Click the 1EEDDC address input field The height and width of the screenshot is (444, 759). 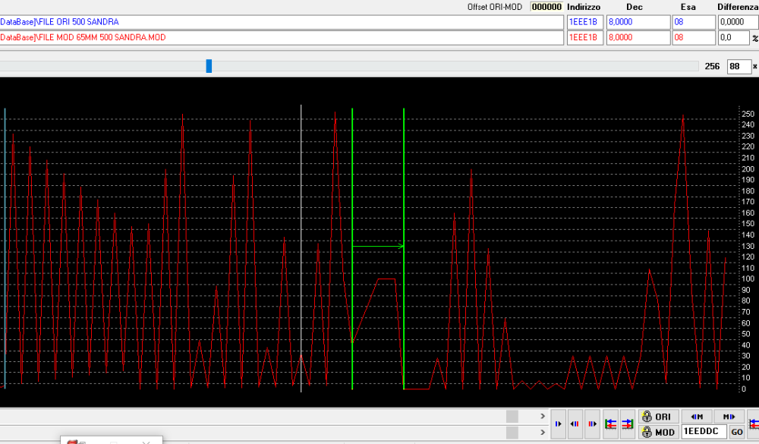click(x=704, y=432)
